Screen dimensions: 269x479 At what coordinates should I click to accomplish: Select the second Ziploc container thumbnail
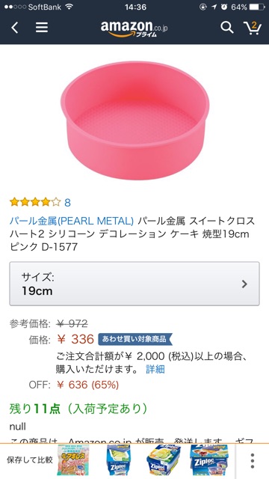tap(118, 460)
